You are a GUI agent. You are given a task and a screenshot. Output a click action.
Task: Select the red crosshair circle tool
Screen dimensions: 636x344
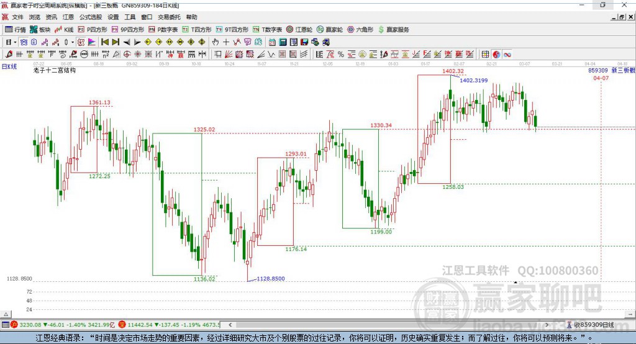(x=127, y=55)
